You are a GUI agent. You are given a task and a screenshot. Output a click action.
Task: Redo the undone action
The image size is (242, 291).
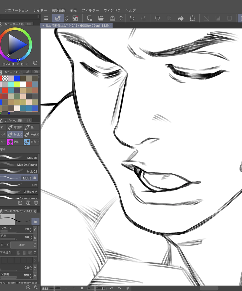[x=143, y=18]
